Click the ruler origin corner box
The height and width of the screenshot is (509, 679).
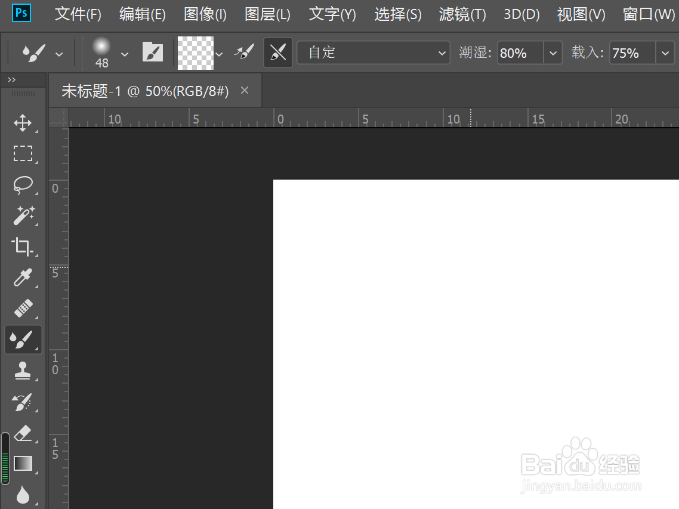59,118
